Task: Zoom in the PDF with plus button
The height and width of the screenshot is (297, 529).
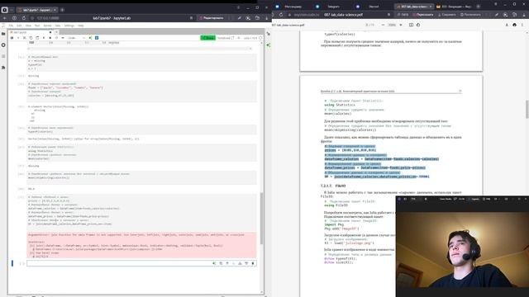Action: (x=401, y=25)
